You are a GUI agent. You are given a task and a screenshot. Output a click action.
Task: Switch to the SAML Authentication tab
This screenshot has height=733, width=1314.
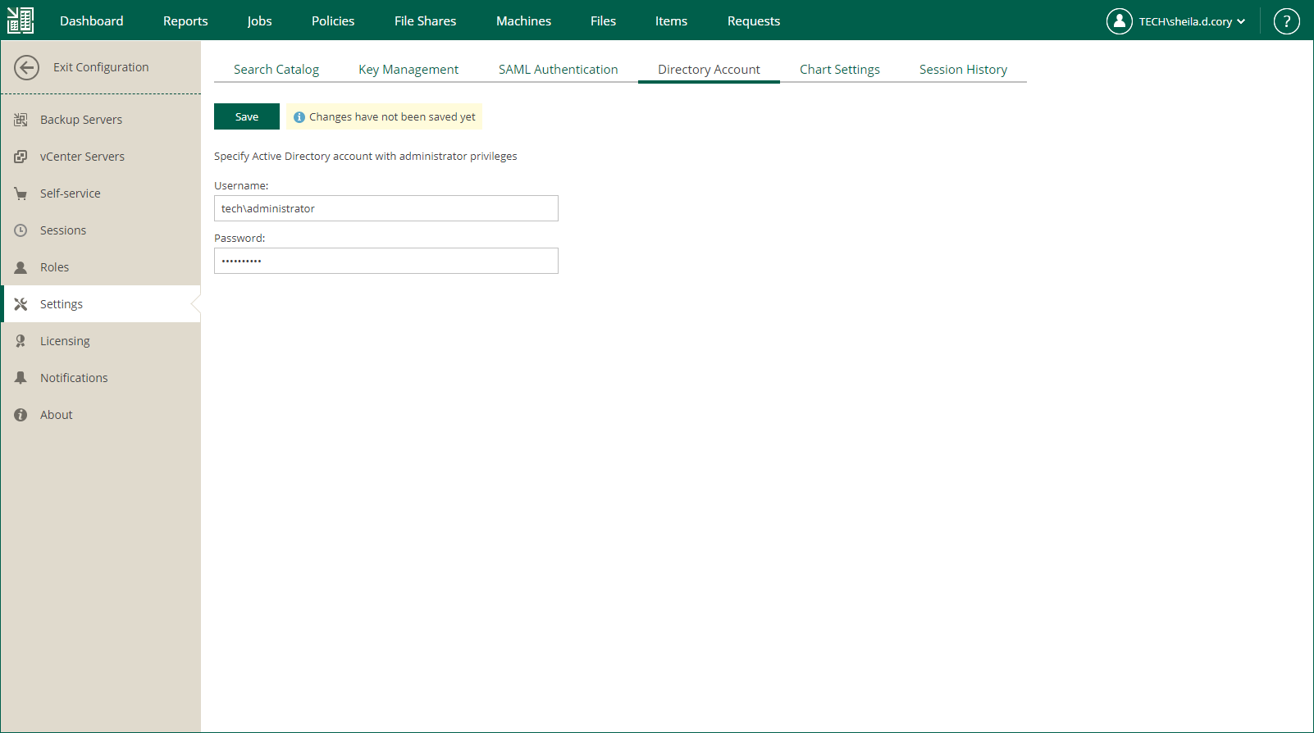(559, 70)
